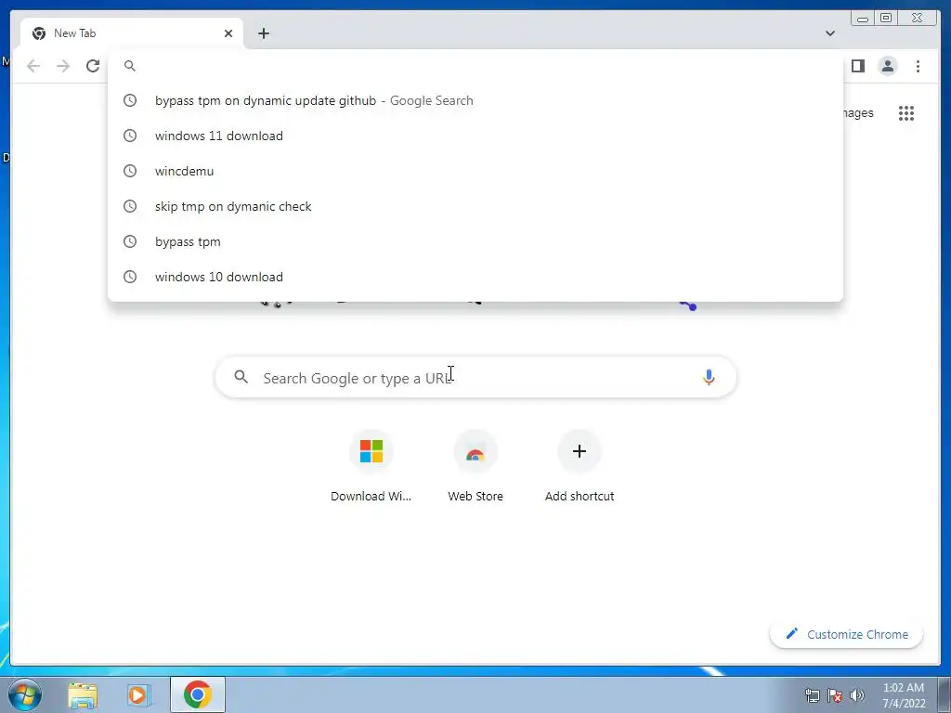The width and height of the screenshot is (951, 713).
Task: Open the Chrome three-dot menu
Action: (x=918, y=66)
